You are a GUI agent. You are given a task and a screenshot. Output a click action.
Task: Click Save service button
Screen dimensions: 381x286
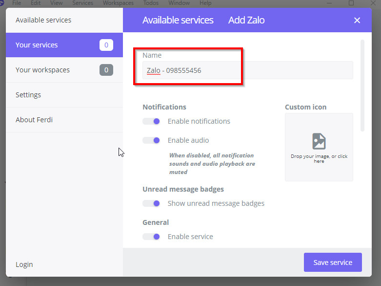click(x=333, y=263)
